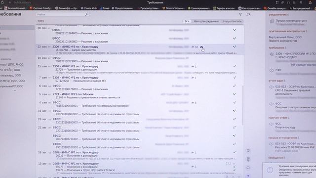
Task: Open "230223101364603 — Решение о взыскании"
Action: 81,33
